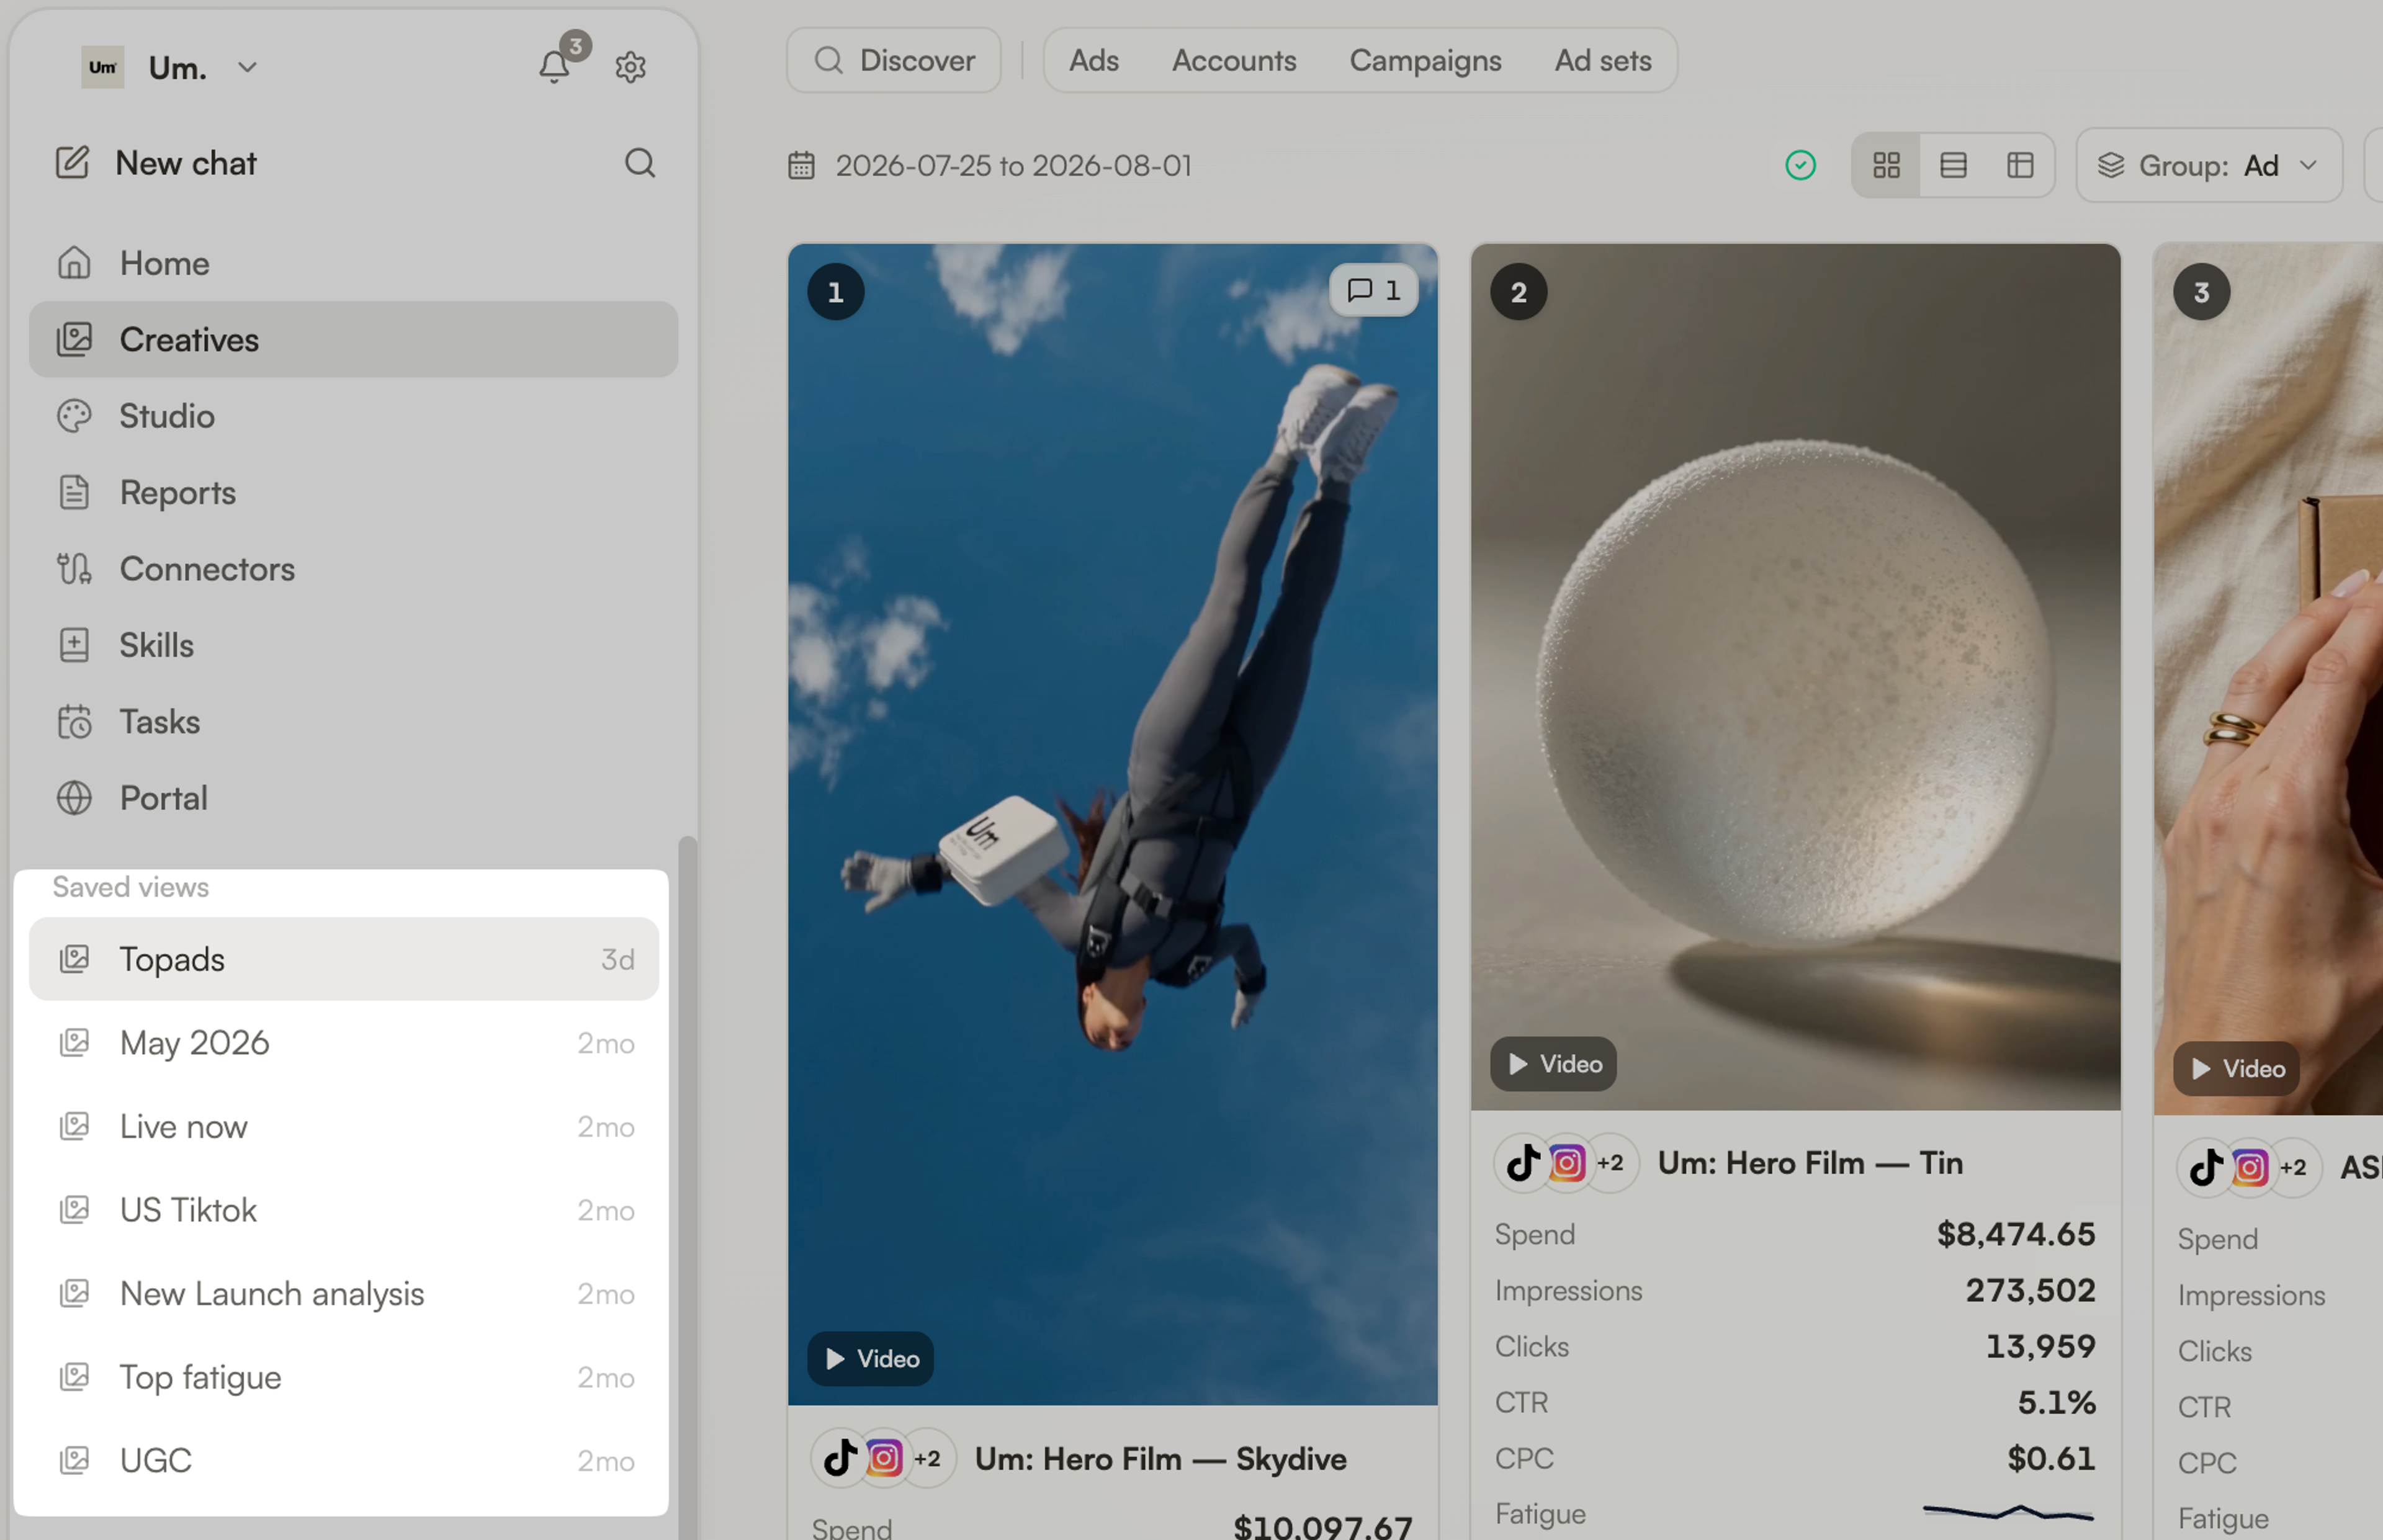Open the comment badge on Skydive card
Image resolution: width=2383 pixels, height=1540 pixels.
(x=1374, y=290)
